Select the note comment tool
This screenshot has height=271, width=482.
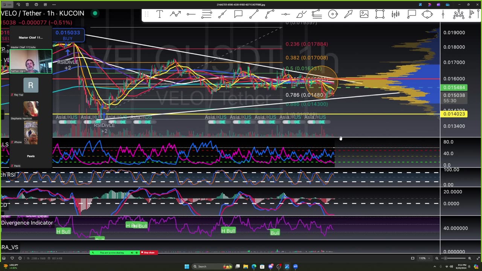(x=412, y=14)
